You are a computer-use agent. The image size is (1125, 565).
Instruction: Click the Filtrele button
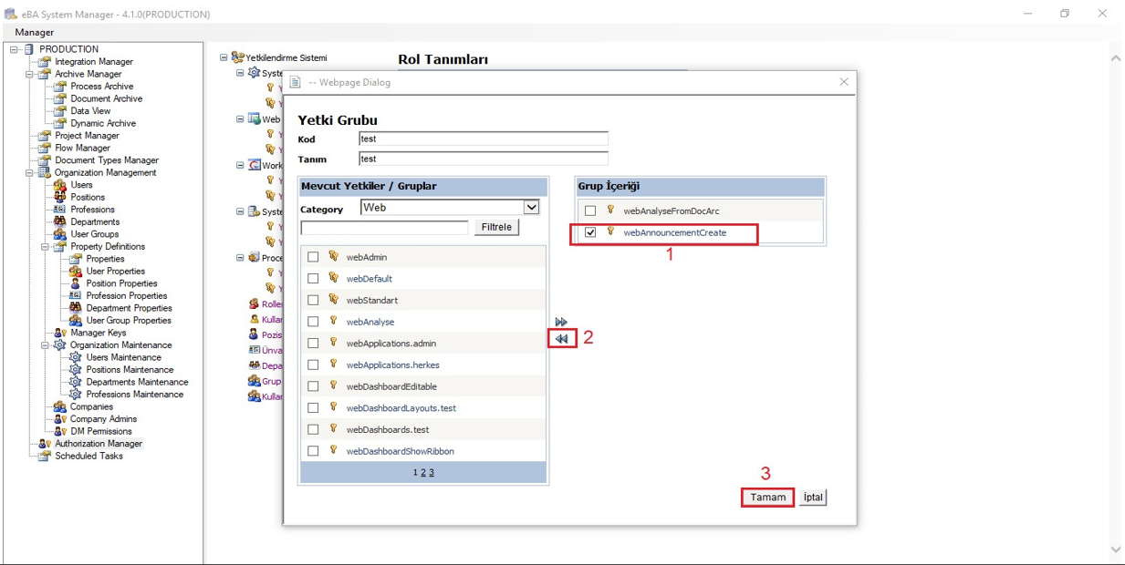click(x=496, y=227)
